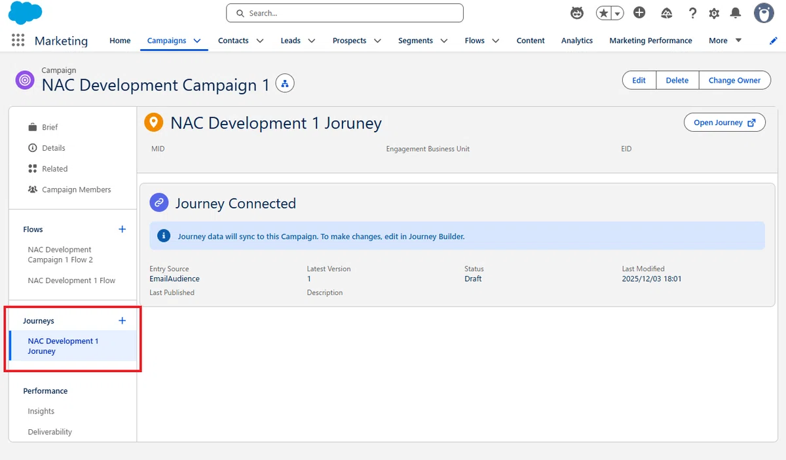Image resolution: width=786 pixels, height=460 pixels.
Task: Open the Analytics tab
Action: (577, 41)
